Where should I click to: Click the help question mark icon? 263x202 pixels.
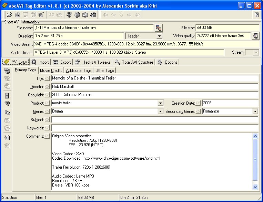tap(256, 15)
